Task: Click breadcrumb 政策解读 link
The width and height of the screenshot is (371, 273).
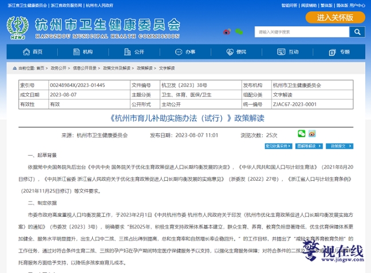Action: tap(145, 68)
